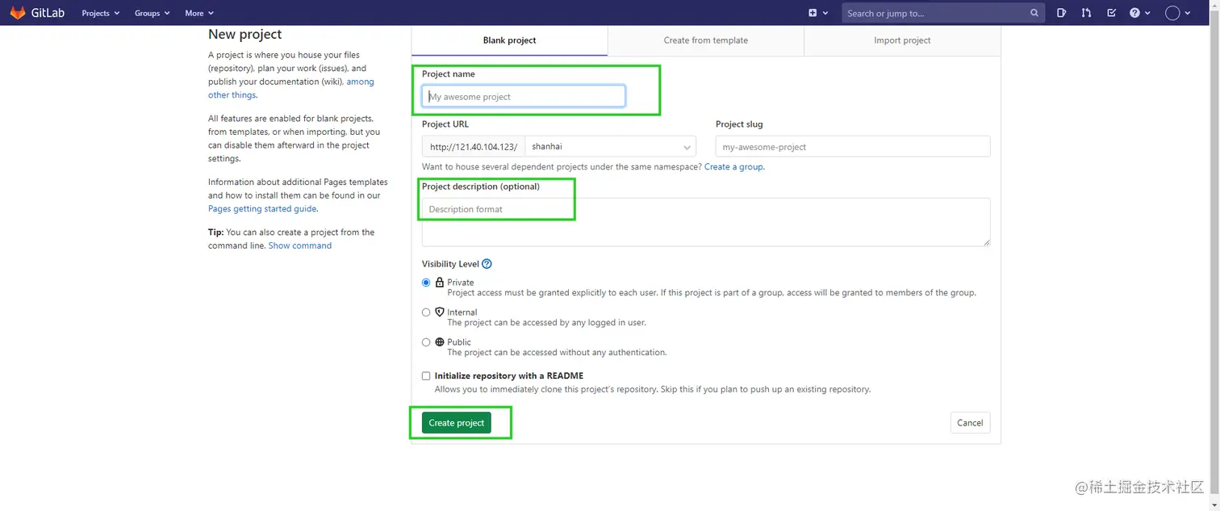
Task: Focus the Project description text area
Action: [x=706, y=222]
